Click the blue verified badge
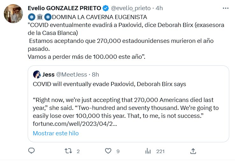The width and height of the screenshot is (235, 162). coord(106,8)
